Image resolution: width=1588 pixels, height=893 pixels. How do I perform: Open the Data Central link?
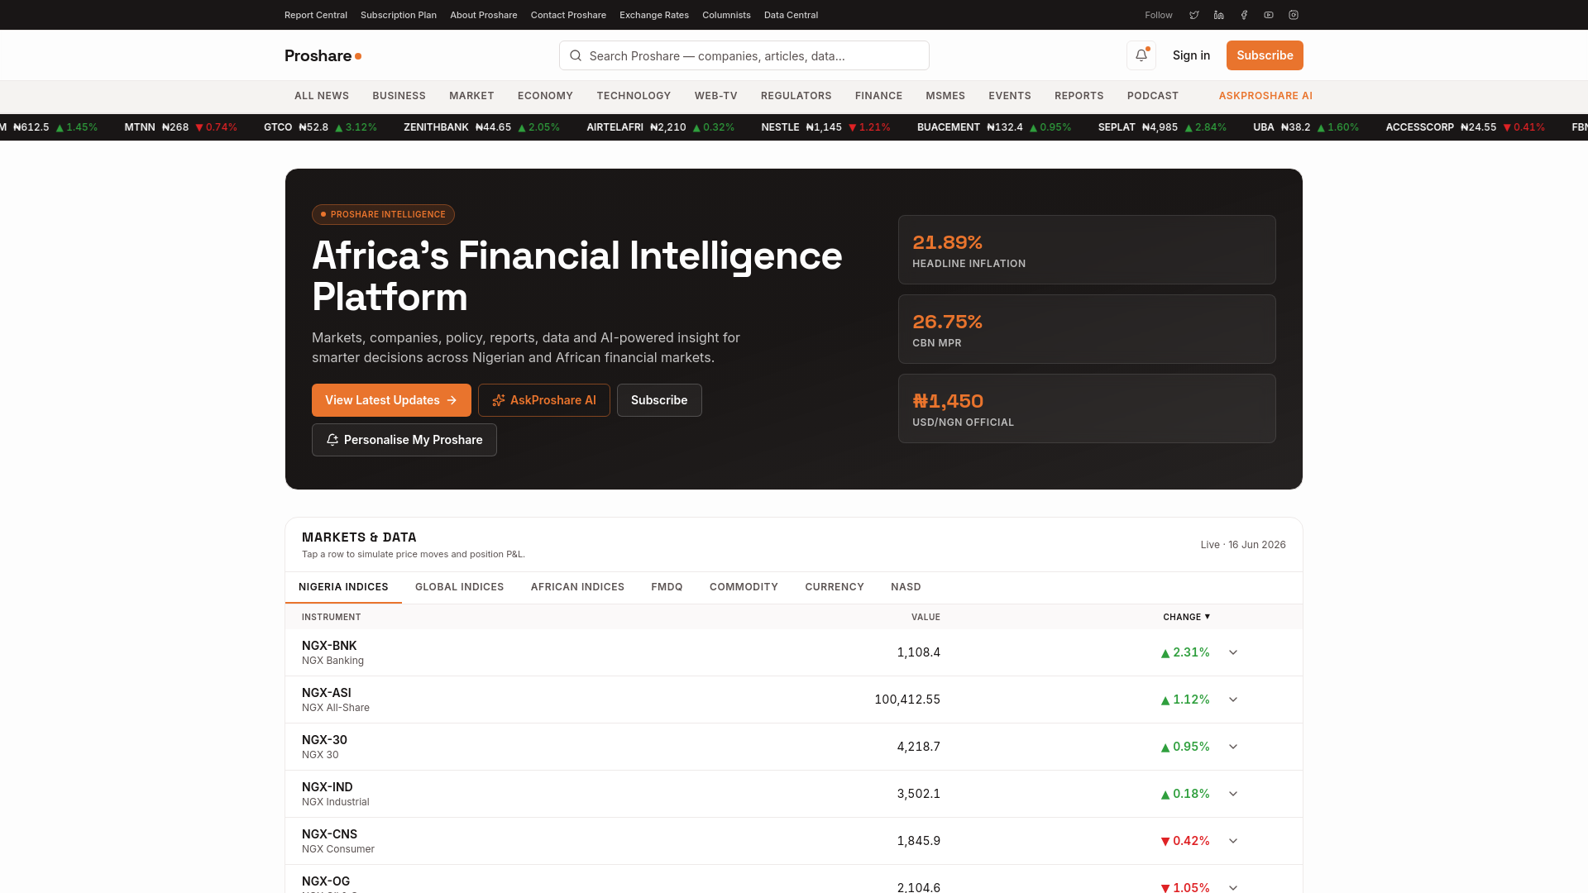click(x=791, y=15)
